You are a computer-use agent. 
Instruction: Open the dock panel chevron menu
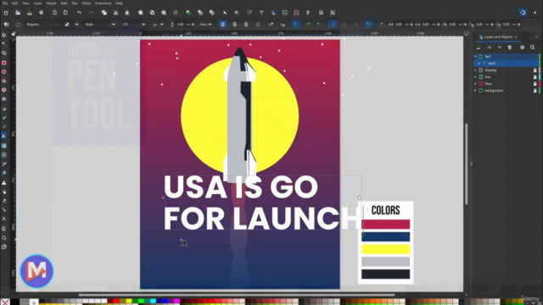point(536,37)
